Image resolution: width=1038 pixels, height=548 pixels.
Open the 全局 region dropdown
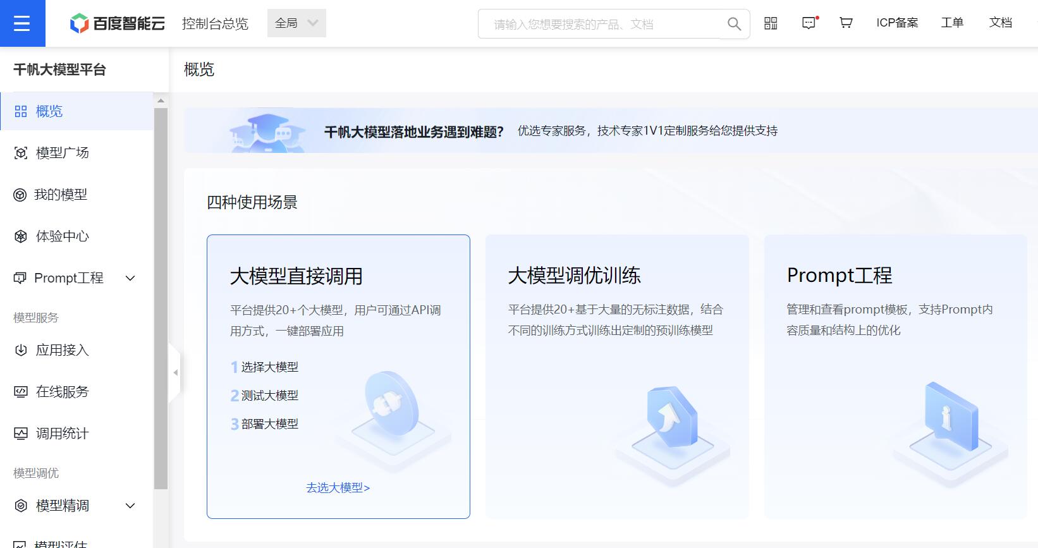coord(296,23)
